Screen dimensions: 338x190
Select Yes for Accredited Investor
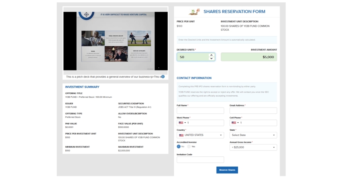[x=189, y=146]
